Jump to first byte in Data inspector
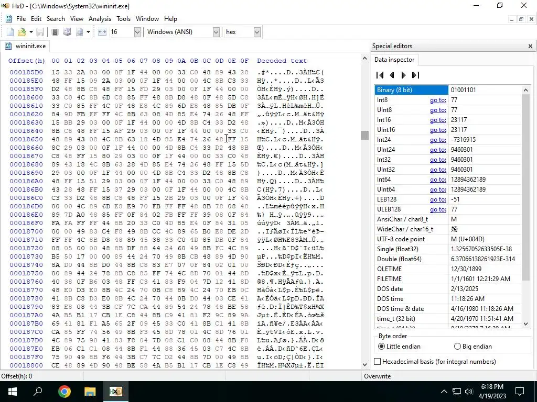The height and width of the screenshot is (402, 537). (x=380, y=75)
